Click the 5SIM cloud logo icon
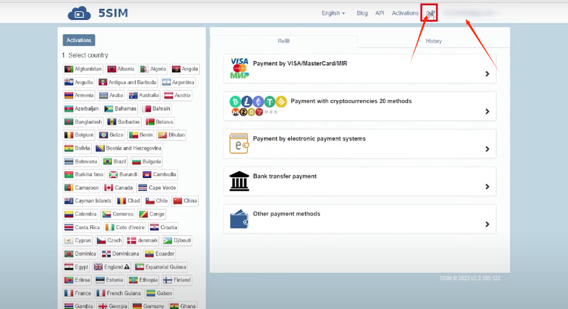 coord(79,13)
